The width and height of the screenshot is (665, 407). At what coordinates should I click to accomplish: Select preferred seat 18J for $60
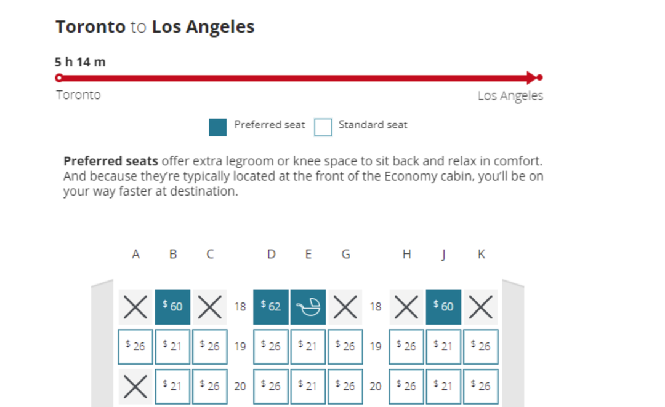443,306
